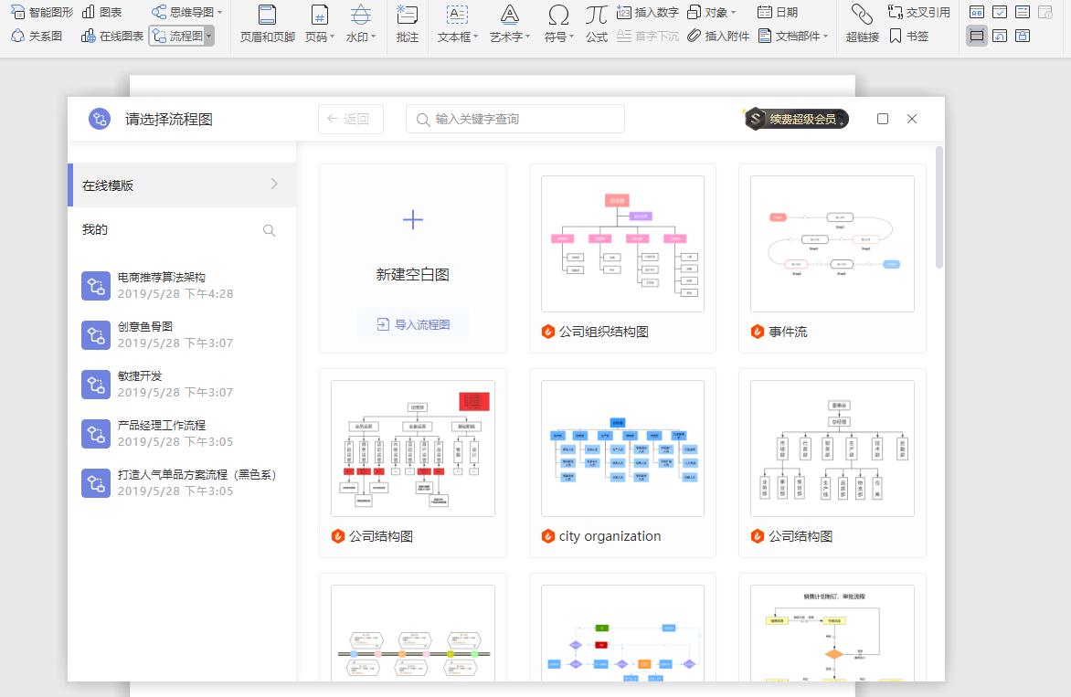Open the Object (对象) dropdown
Screen dimensions: 1071x697
734,12
